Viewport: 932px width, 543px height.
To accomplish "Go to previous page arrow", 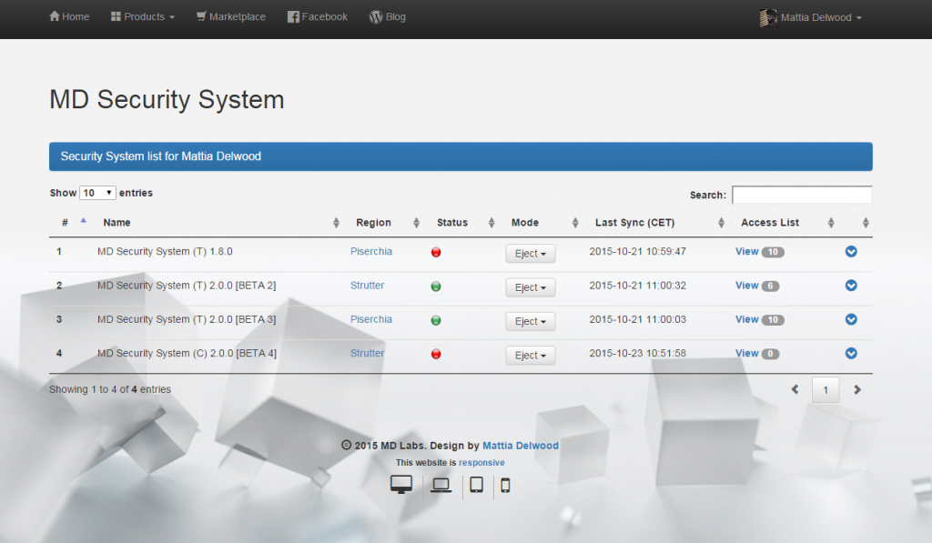I will [x=795, y=389].
